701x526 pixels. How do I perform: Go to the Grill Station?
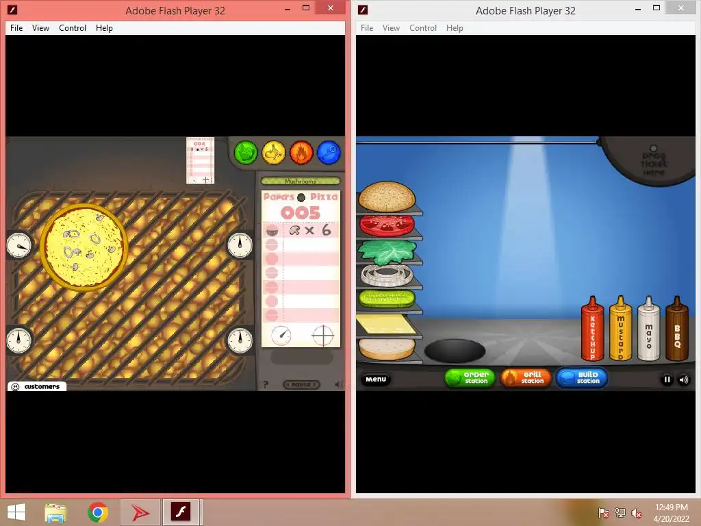point(525,378)
